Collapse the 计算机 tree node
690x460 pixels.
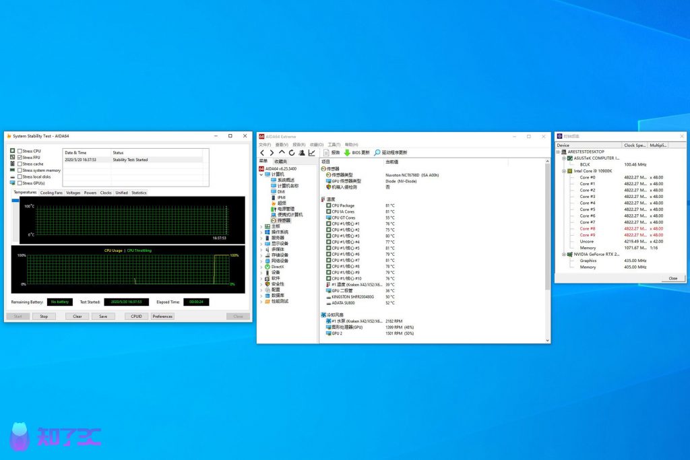pyautogui.click(x=261, y=174)
